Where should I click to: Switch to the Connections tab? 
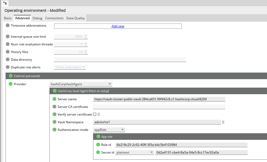[x=54, y=18]
